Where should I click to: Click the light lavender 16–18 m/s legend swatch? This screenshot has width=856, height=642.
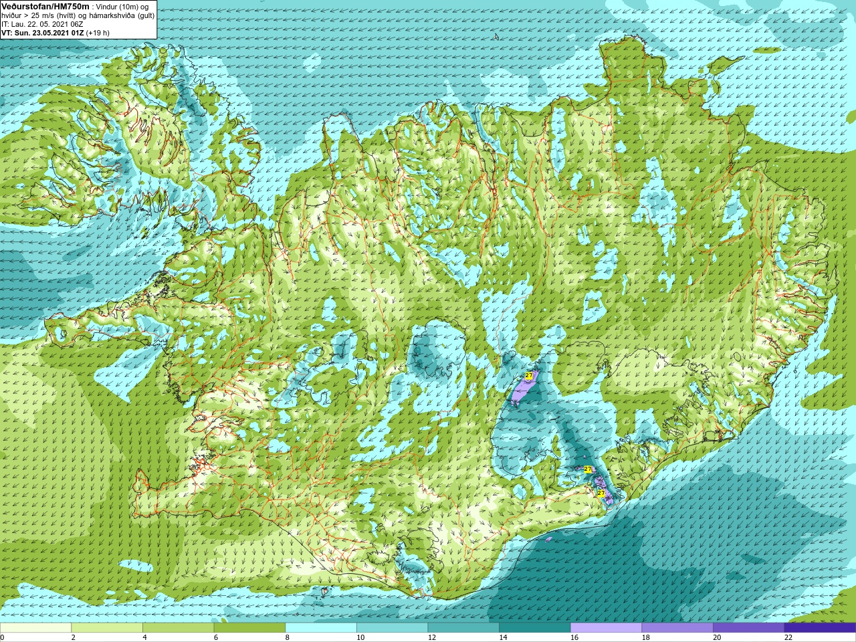tap(606, 627)
